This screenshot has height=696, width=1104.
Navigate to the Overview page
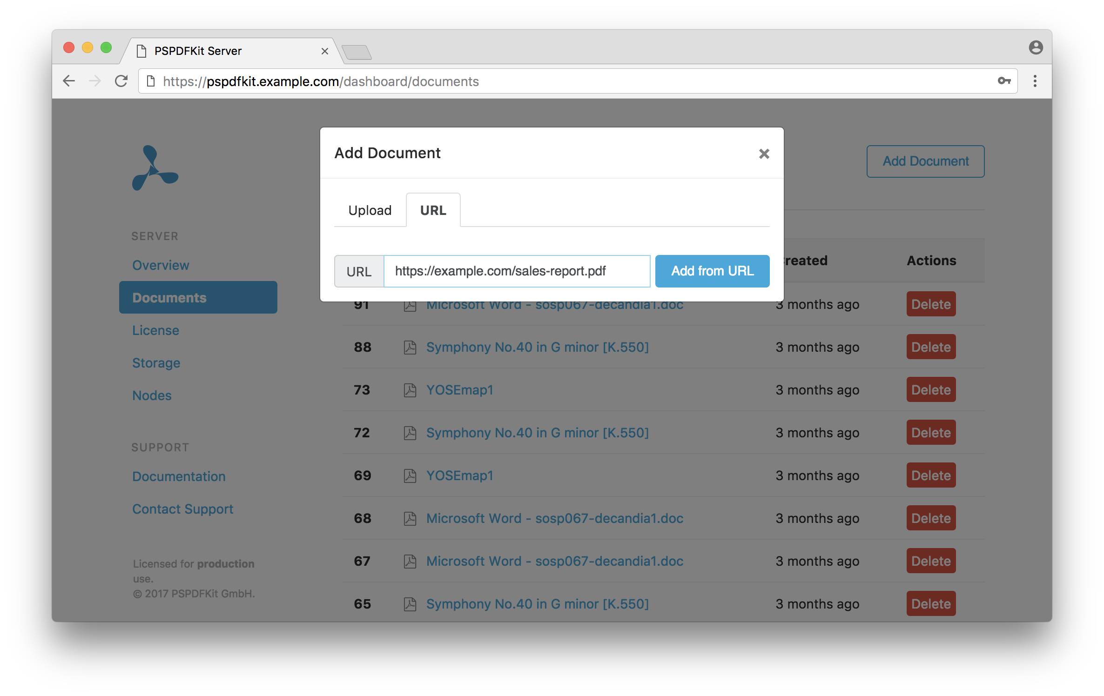(x=161, y=265)
